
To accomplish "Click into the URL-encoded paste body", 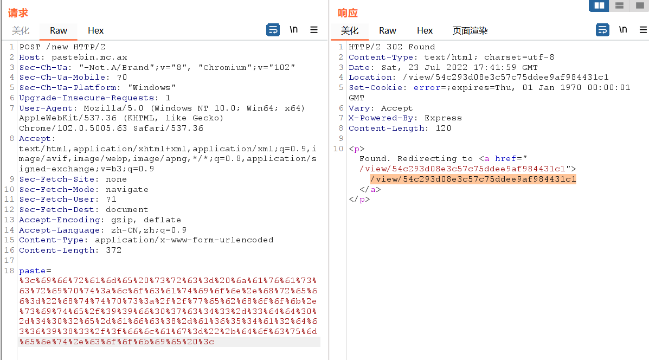I will (168, 311).
